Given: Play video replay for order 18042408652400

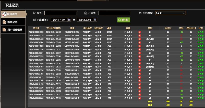Looking at the screenshot, I should pos(140,39).
